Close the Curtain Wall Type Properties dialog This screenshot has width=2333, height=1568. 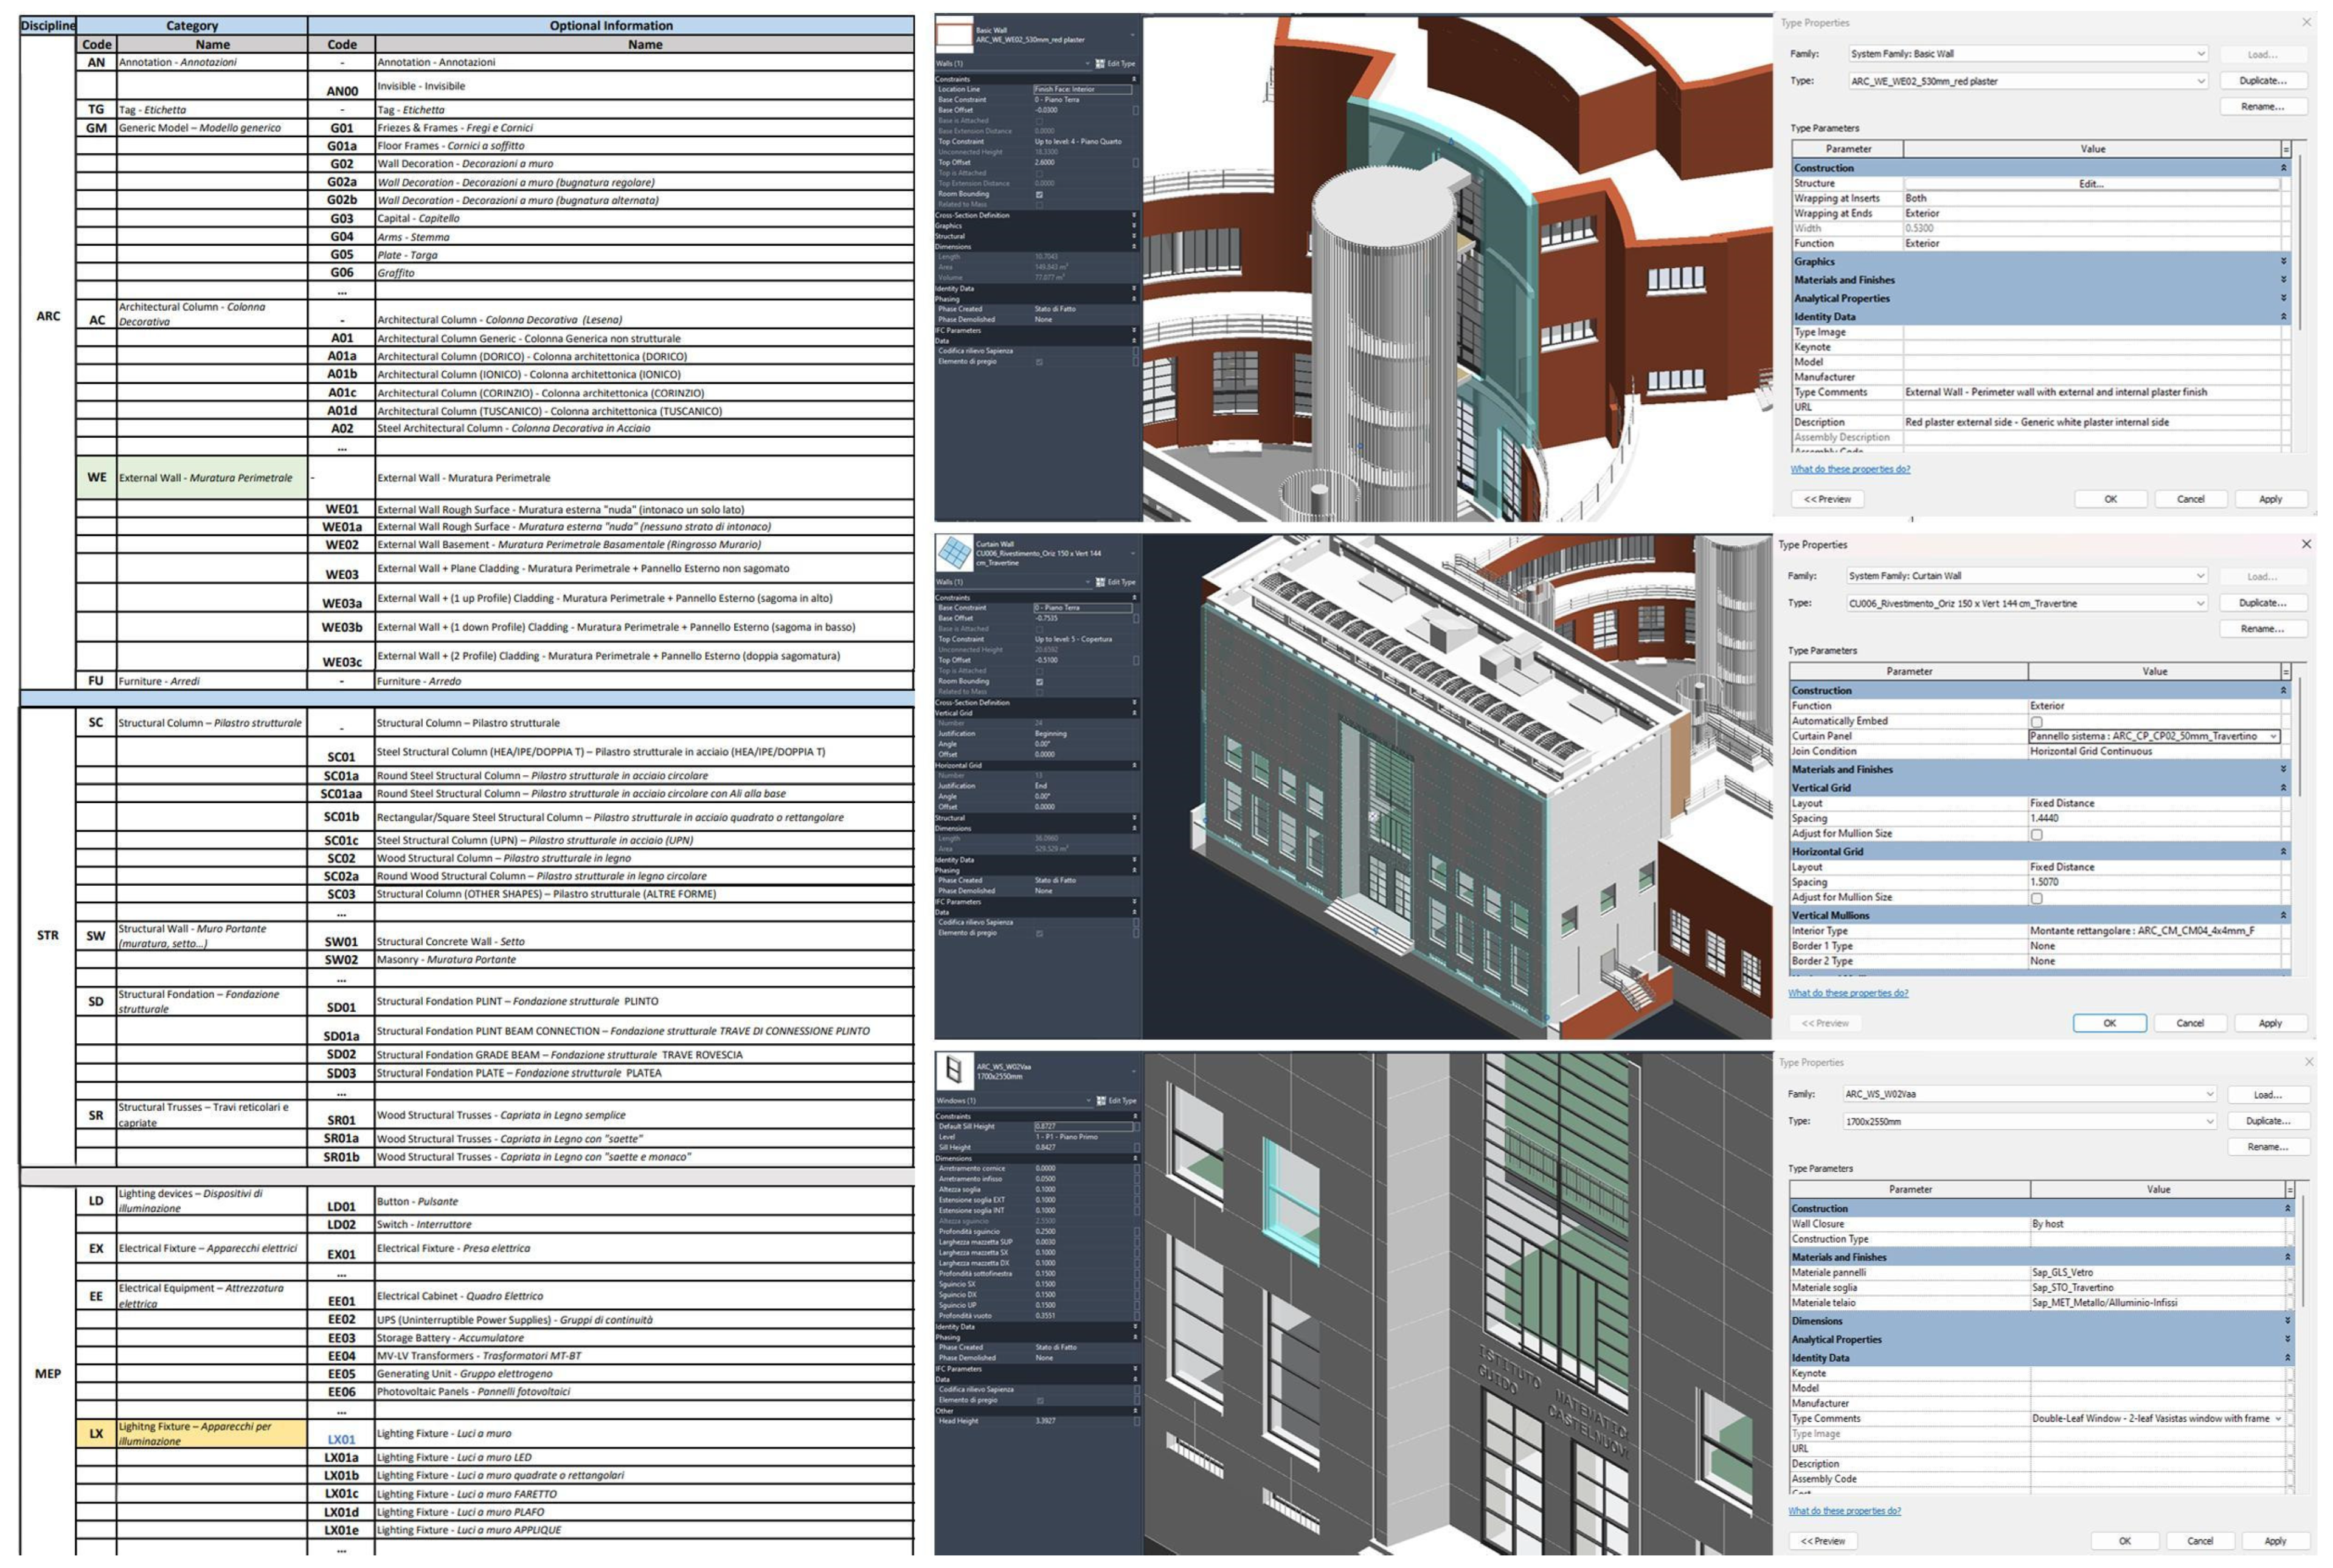(x=2306, y=544)
